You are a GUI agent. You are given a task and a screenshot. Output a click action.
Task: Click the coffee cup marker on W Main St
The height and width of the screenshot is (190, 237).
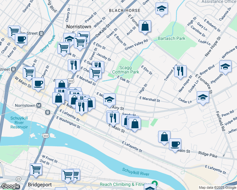[x=38, y=85]
